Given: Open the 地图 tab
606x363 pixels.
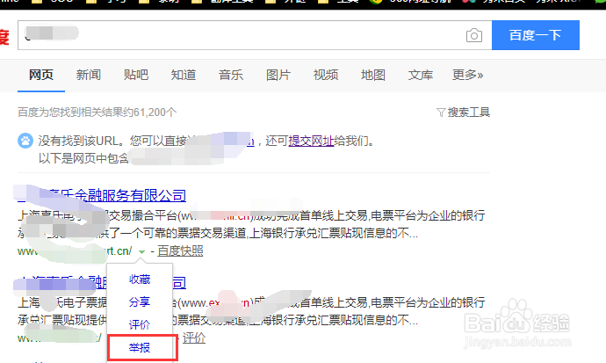Looking at the screenshot, I should click(x=373, y=75).
